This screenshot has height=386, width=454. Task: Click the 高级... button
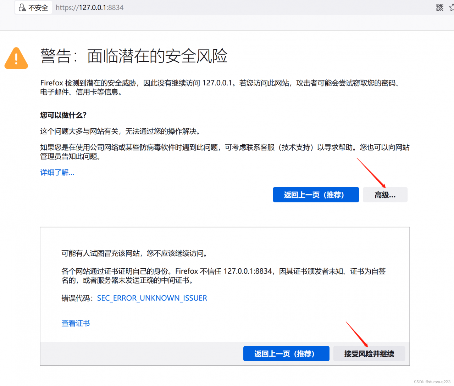tap(385, 195)
